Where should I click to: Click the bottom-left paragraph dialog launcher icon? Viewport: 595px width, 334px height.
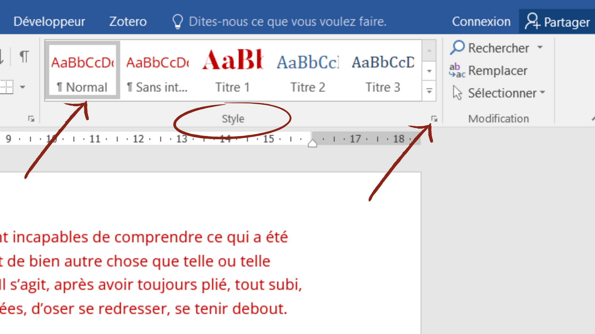tap(31, 118)
